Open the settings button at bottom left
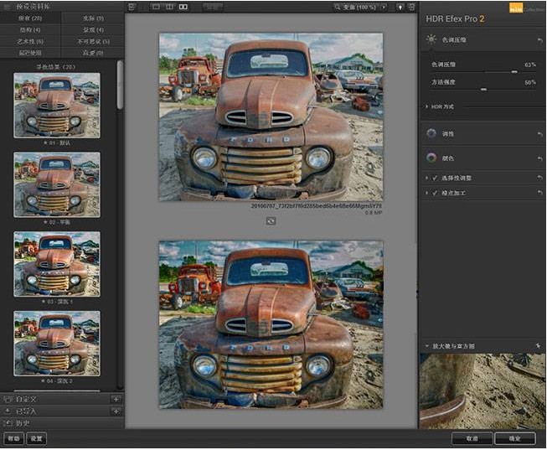 click(x=36, y=438)
